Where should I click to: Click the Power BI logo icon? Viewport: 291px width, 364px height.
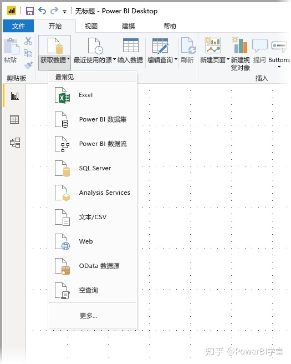[11, 11]
